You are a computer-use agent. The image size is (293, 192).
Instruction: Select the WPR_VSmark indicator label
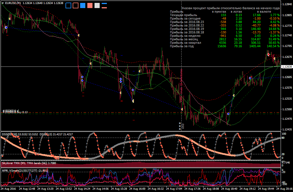[25, 171]
